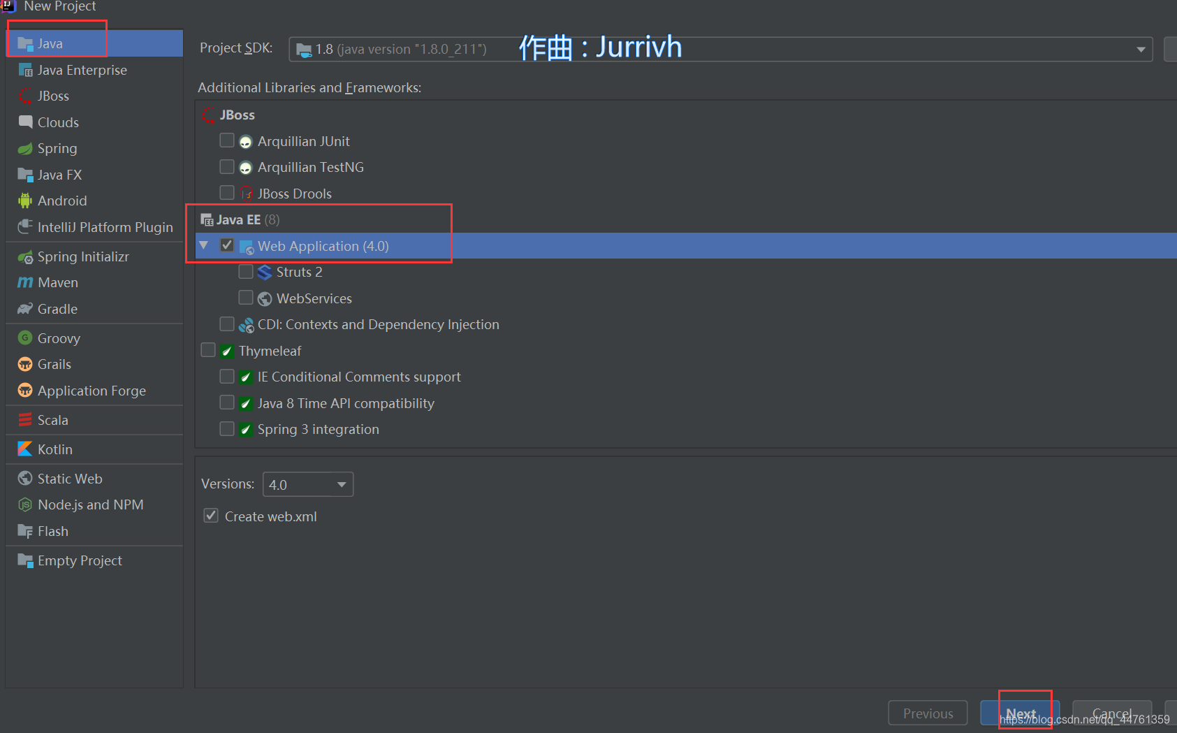Viewport: 1177px width, 733px height.
Task: Open the Versions 4.0 dropdown
Action: coord(308,484)
